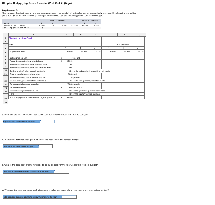This screenshot has height=205, width=215.
Task: Click the 'Requirement 2:' heading
Action: tap(10, 10)
